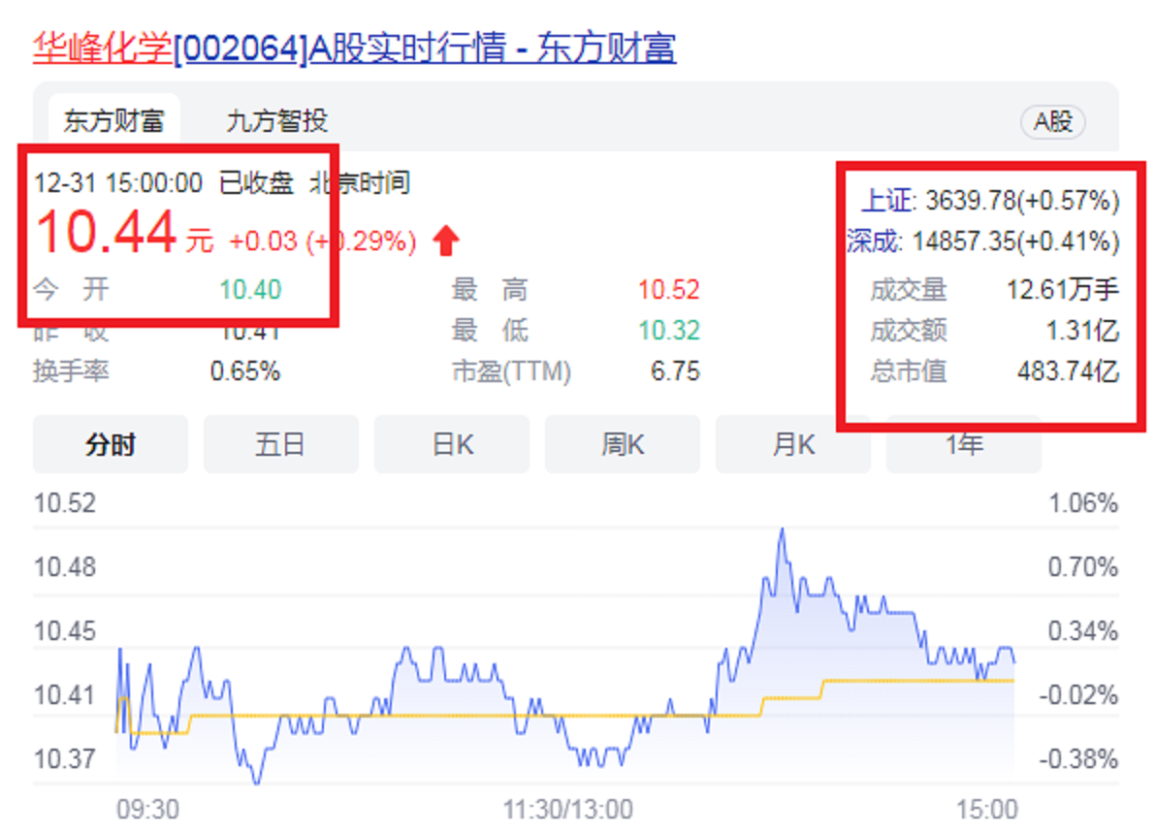Click the red up arrow icon
The height and width of the screenshot is (836, 1156).
446,241
